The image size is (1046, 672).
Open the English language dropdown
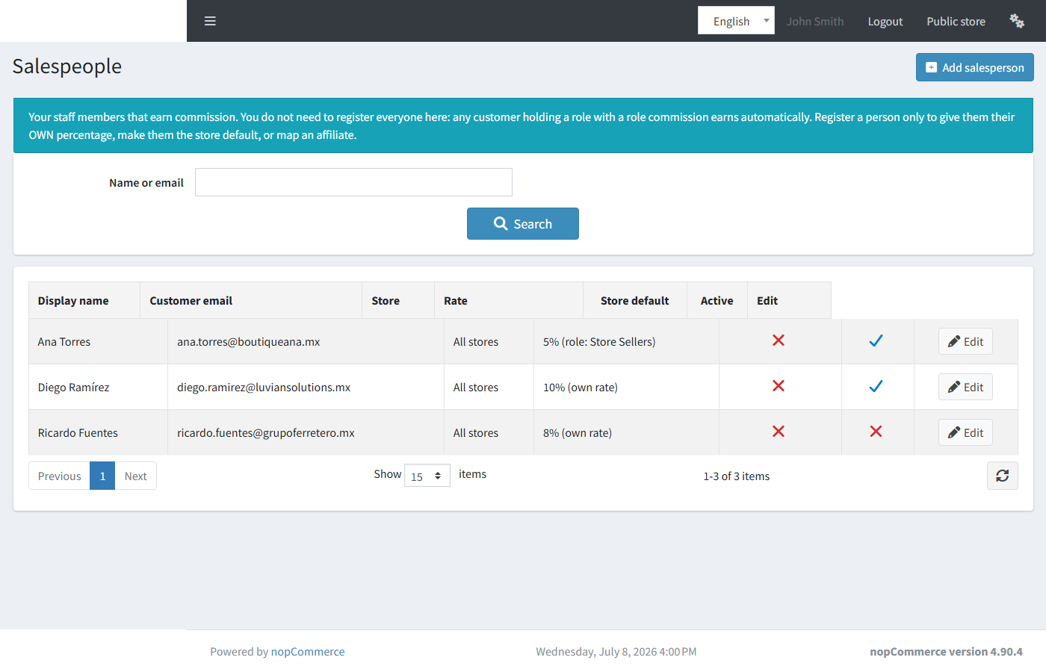point(736,21)
